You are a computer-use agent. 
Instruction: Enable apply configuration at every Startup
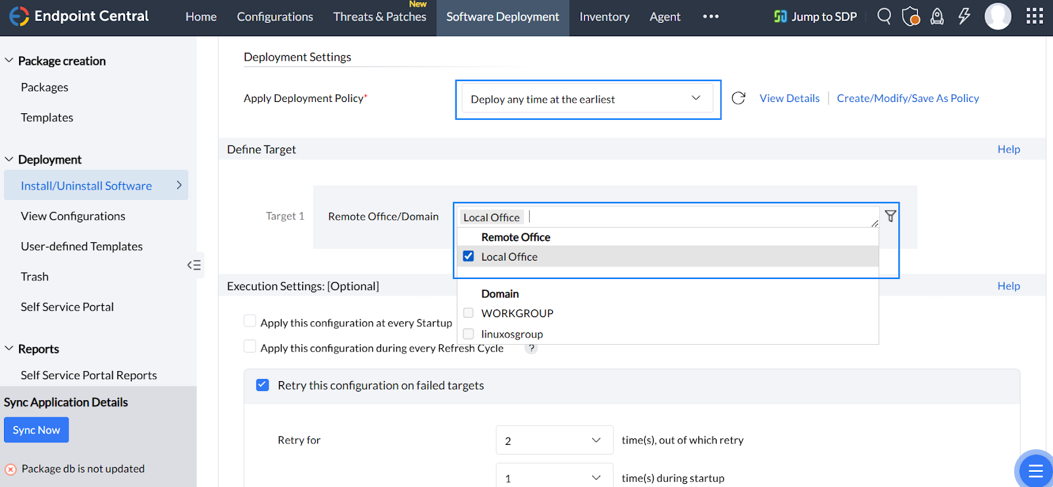(250, 320)
